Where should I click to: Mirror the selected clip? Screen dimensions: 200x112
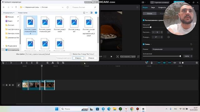[53, 63]
